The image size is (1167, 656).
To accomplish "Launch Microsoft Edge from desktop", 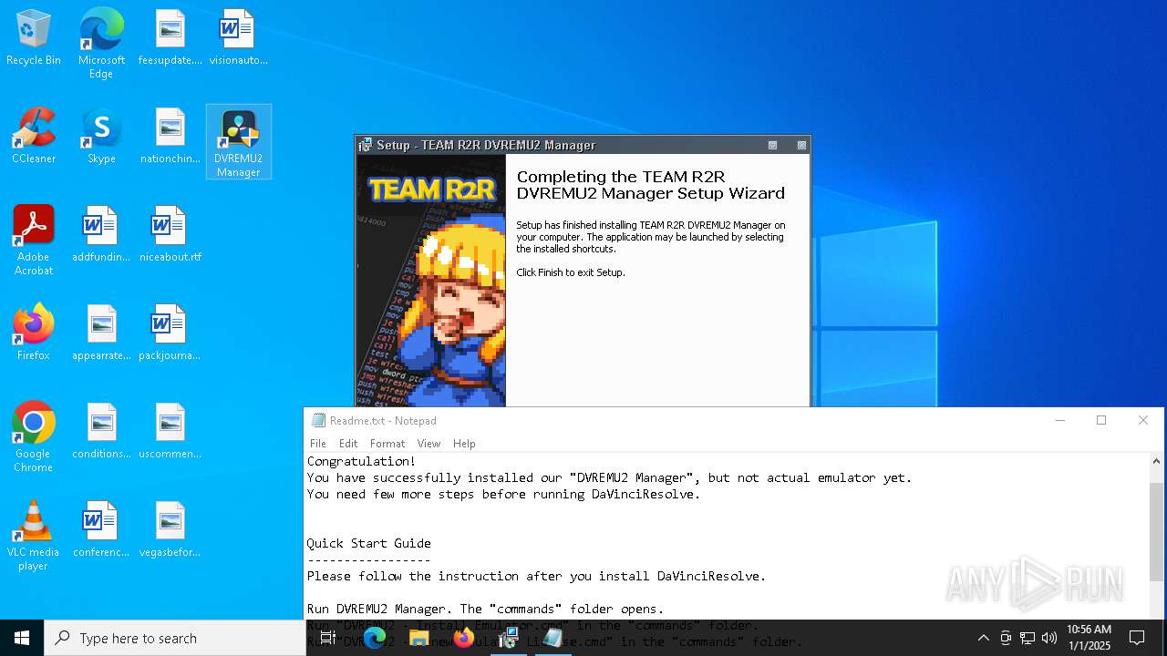I will [101, 44].
